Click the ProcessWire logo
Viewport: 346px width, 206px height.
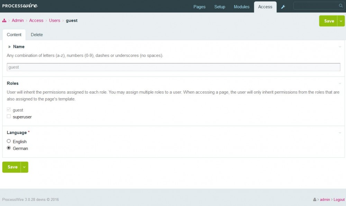coord(20,6)
